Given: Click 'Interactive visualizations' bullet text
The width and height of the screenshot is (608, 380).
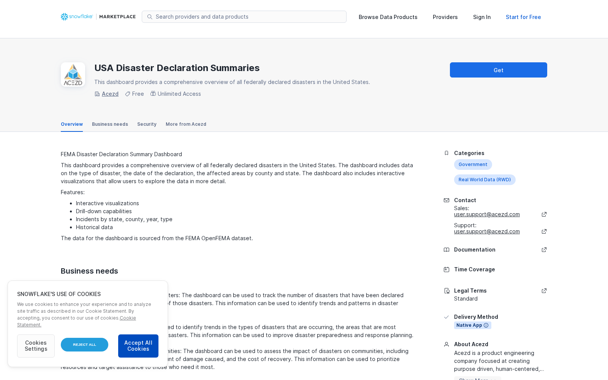Looking at the screenshot, I should [x=107, y=203].
